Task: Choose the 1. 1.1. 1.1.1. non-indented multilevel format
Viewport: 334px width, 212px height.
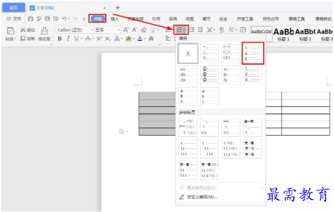Action: pos(188,149)
